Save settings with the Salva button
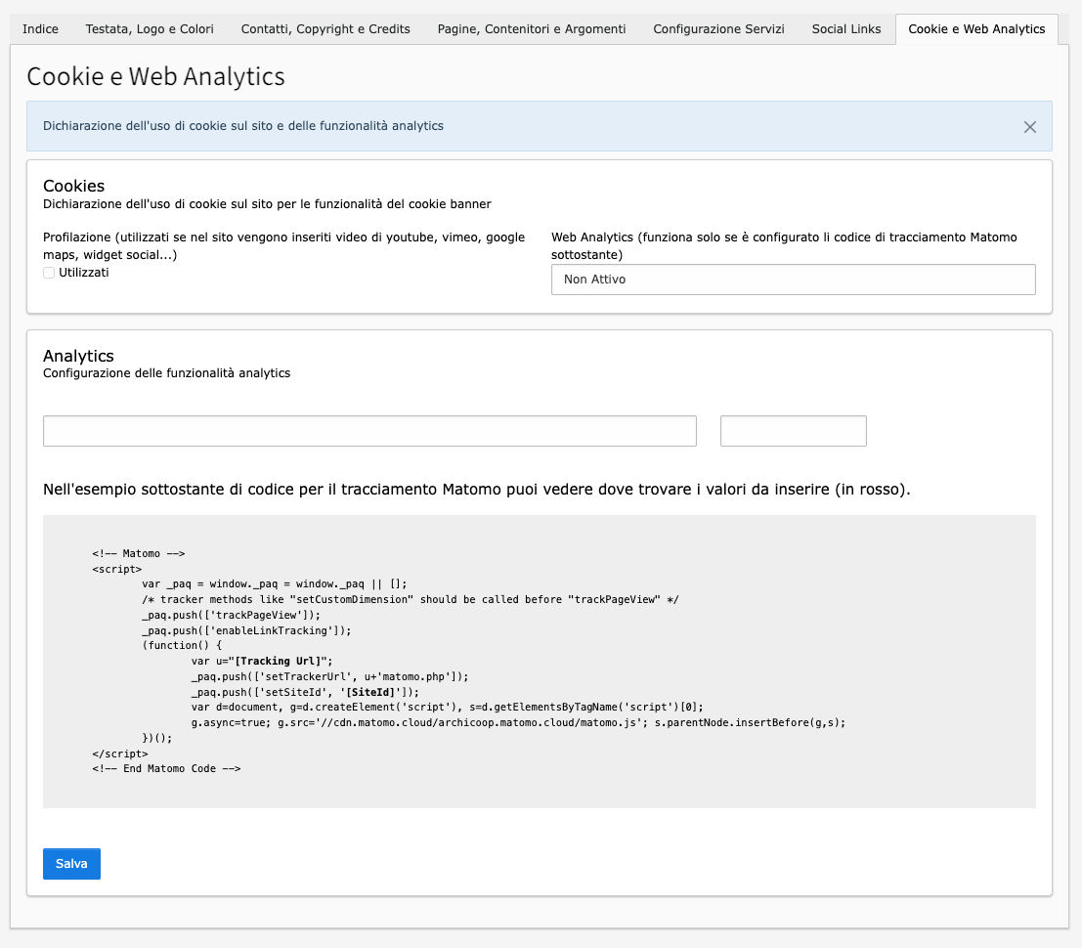 click(x=71, y=864)
